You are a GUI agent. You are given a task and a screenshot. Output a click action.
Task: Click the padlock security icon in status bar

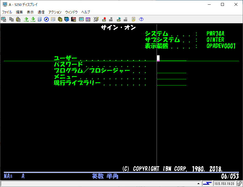239,183
